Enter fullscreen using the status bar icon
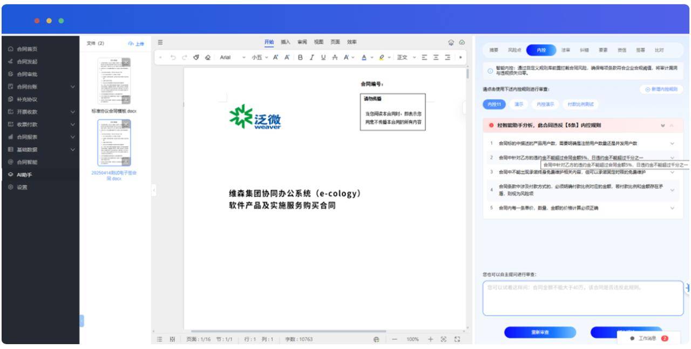 pos(457,339)
